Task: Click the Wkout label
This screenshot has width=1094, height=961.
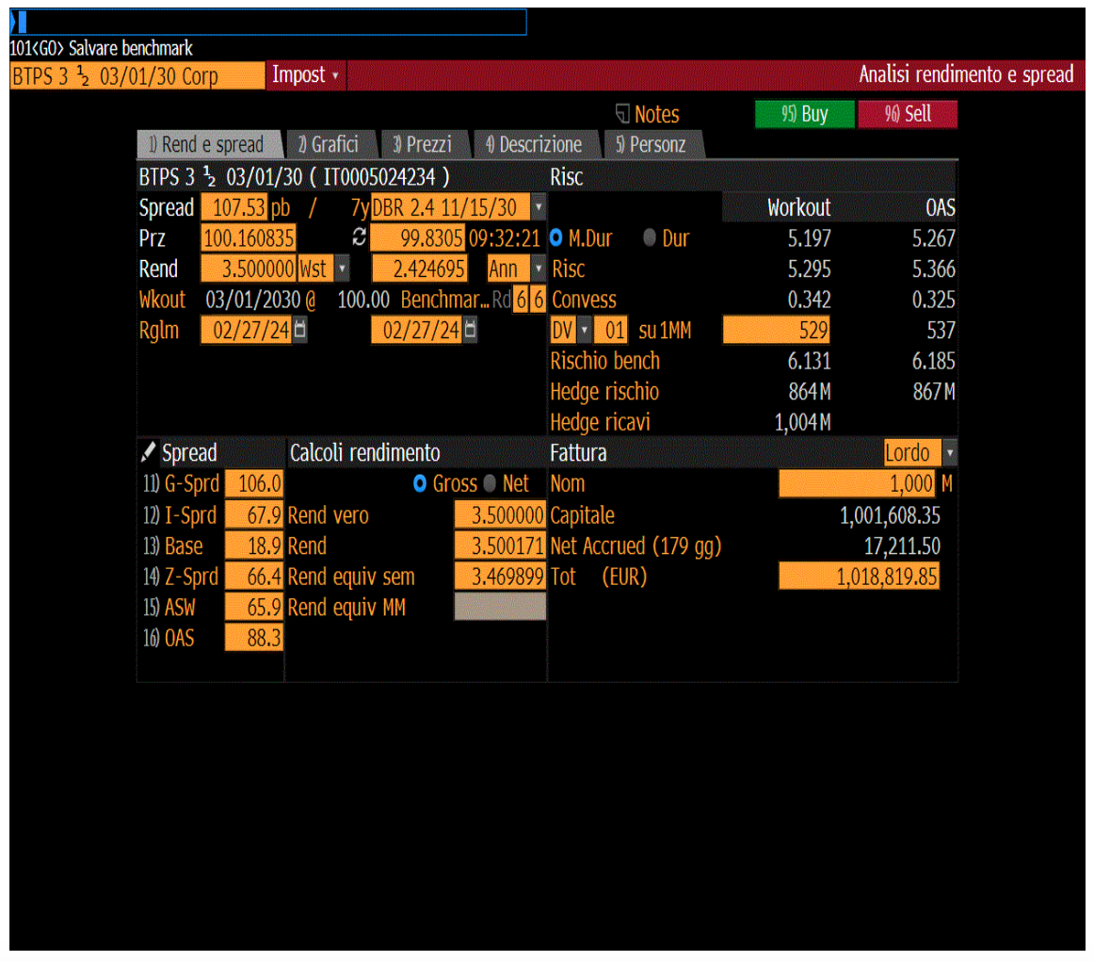Action: point(163,300)
